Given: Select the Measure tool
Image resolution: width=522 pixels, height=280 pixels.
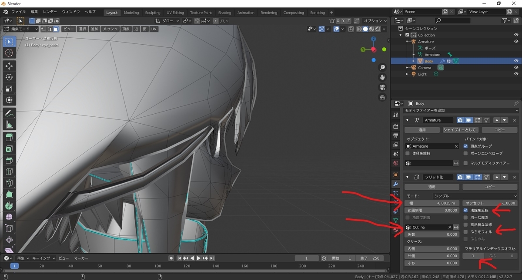Looking at the screenshot, I should (x=9, y=125).
